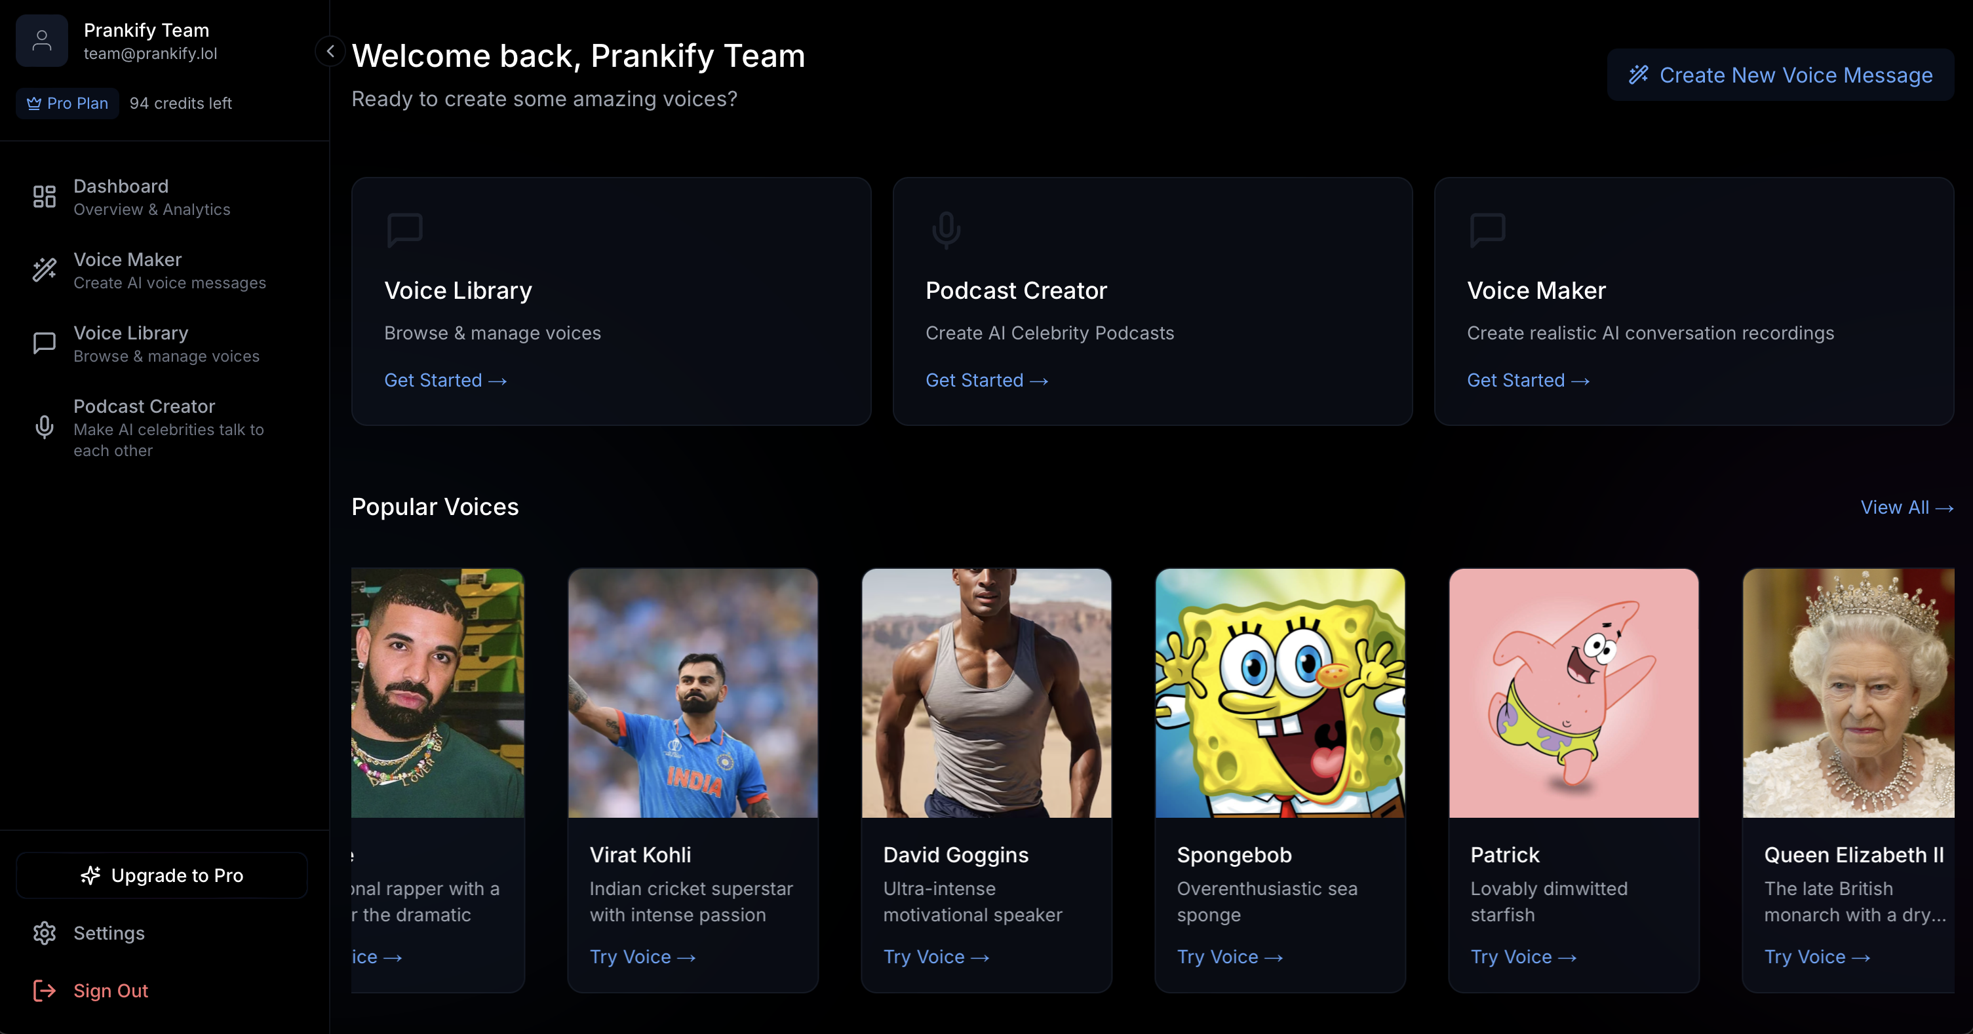
Task: Click Create New Voice Message button
Action: (1780, 75)
